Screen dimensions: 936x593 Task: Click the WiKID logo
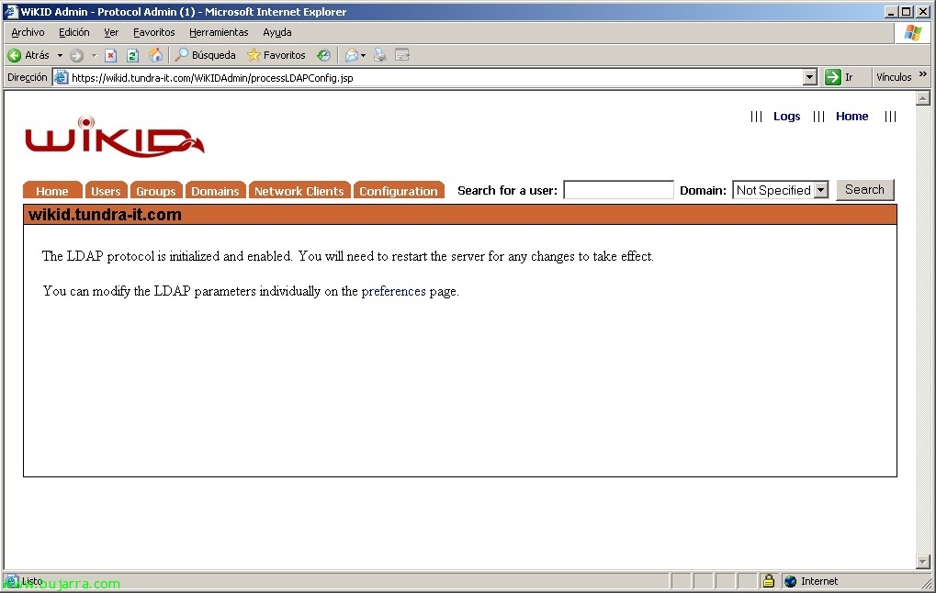pos(115,137)
